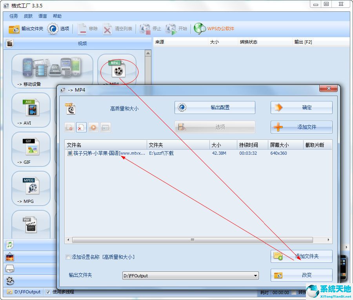Sort by 持续时间 column header
Screen dimensions: 353x300
click(252, 145)
